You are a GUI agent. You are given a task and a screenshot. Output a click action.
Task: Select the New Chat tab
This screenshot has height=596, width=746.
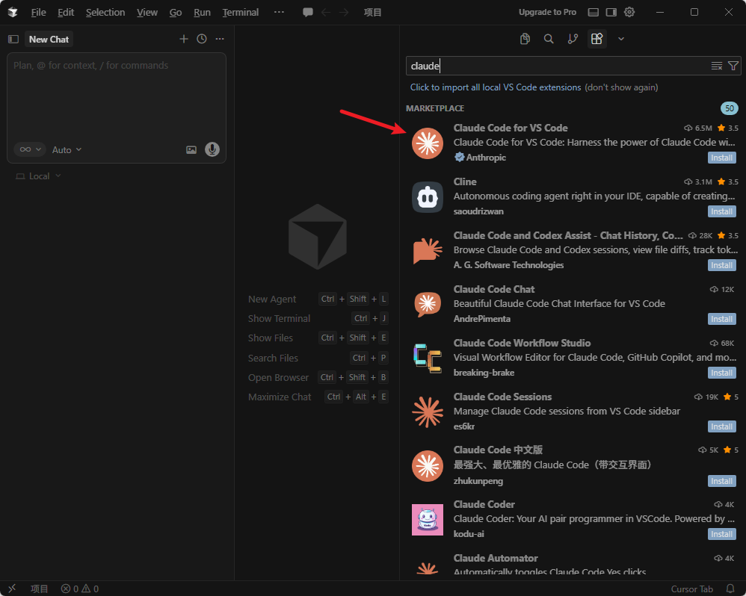point(49,40)
